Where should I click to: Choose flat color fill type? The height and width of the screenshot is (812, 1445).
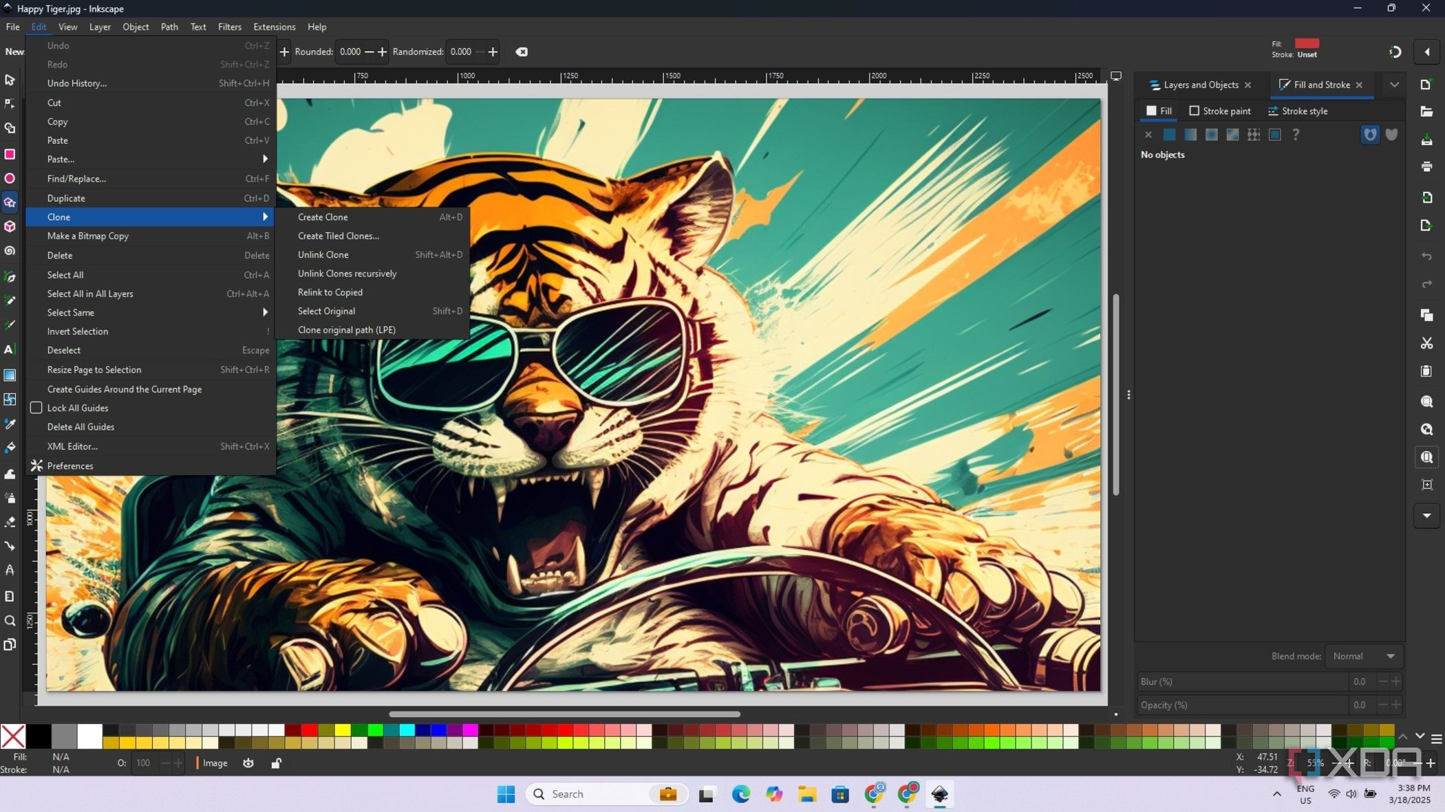click(1169, 135)
